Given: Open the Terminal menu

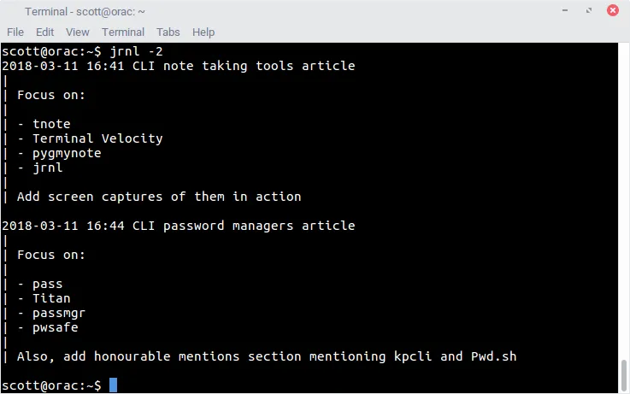Looking at the screenshot, I should 123,32.
